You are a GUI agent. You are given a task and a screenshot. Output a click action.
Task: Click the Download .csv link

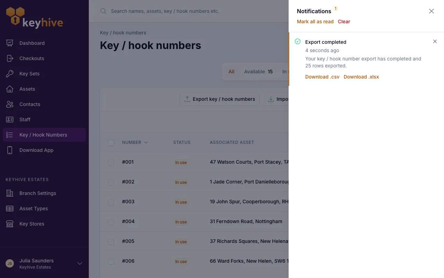322,77
